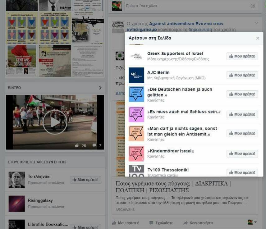This screenshot has width=266, height=229.
Task: Close the 'Αρέσουν στη Σελίδα' dialog
Action: (x=258, y=38)
